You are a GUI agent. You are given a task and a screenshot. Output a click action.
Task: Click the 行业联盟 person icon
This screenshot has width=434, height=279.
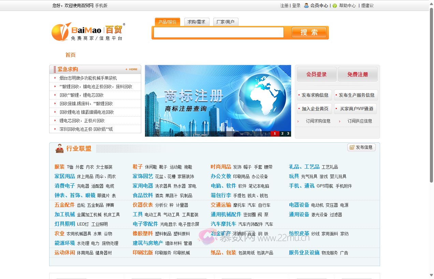pos(59,149)
